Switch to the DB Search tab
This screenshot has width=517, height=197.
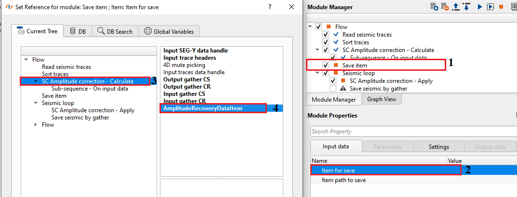tap(114, 31)
